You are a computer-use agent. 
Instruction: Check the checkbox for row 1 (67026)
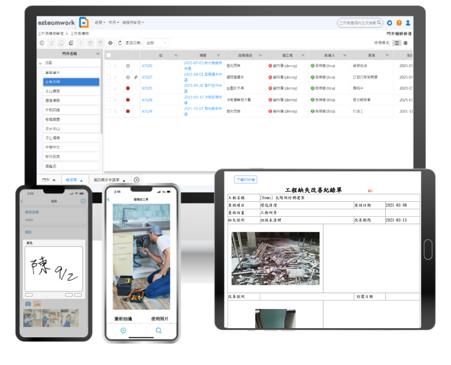click(109, 66)
